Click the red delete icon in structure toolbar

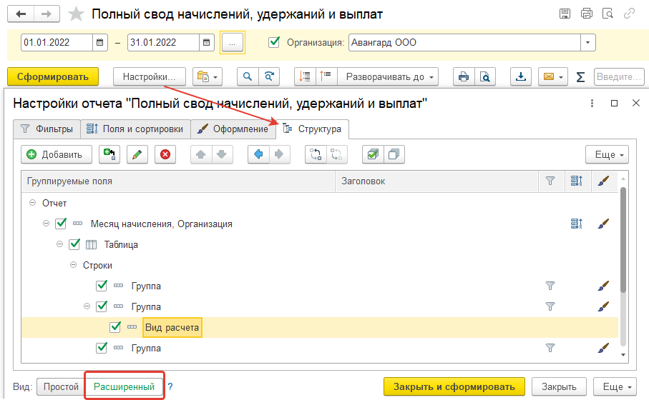coord(165,154)
